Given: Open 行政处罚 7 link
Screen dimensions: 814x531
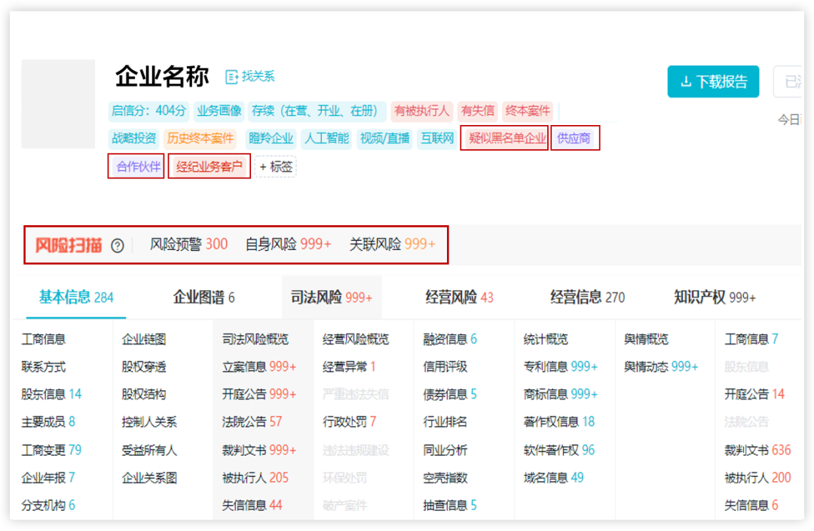Looking at the screenshot, I should click(x=350, y=422).
